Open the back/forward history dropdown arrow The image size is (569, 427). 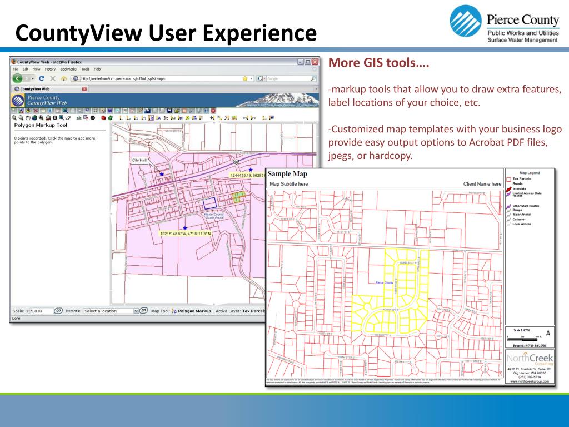(33, 78)
